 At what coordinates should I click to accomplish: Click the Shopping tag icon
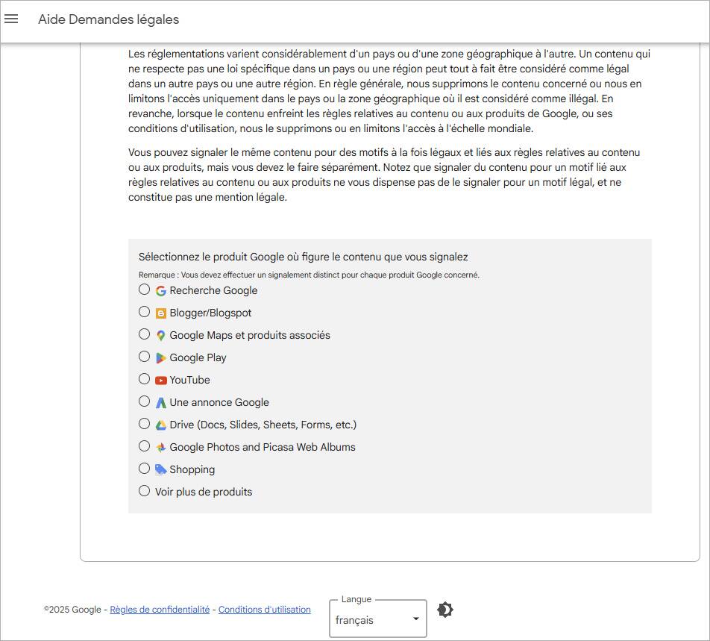point(160,470)
